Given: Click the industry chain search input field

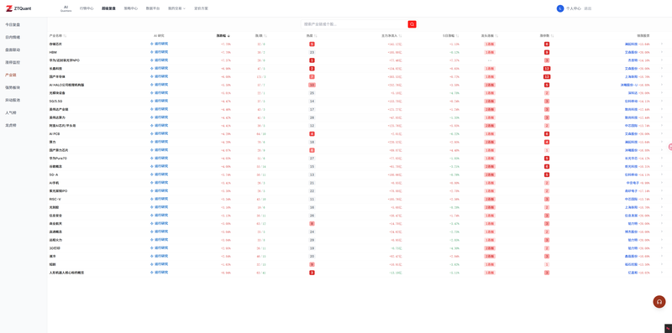Looking at the screenshot, I should [x=354, y=24].
